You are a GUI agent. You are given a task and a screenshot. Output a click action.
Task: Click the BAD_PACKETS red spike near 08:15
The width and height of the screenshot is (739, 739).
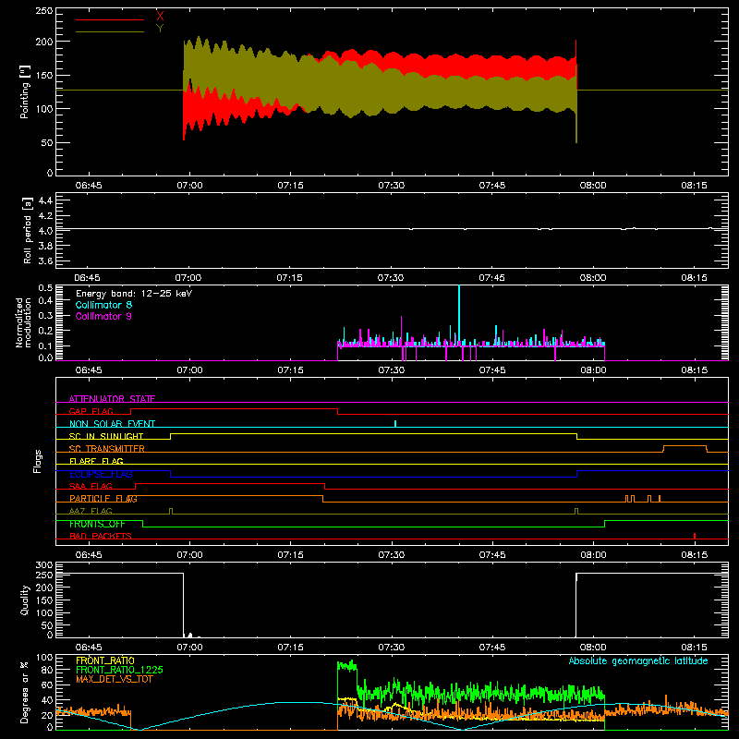pyautogui.click(x=695, y=536)
